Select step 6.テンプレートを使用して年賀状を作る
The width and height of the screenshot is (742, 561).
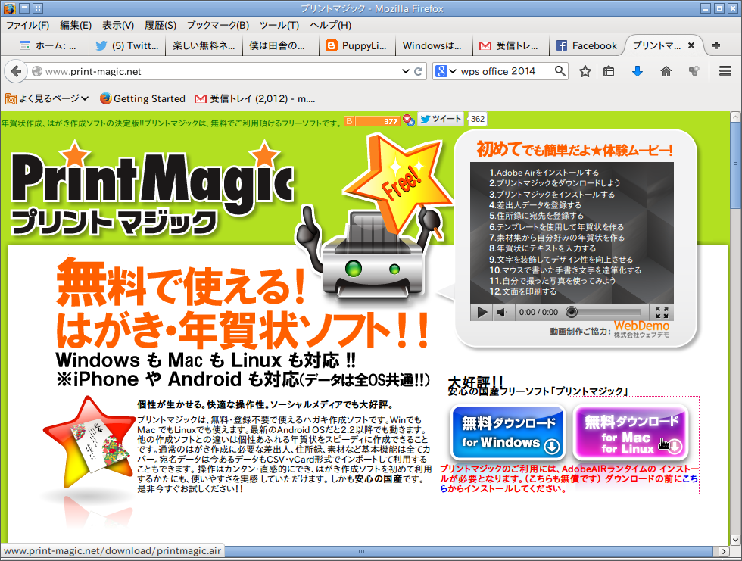[556, 226]
